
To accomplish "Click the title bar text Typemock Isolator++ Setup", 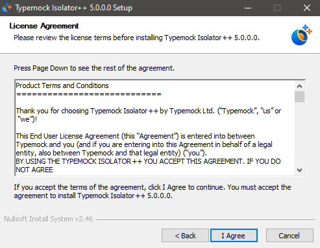I will click(74, 8).
